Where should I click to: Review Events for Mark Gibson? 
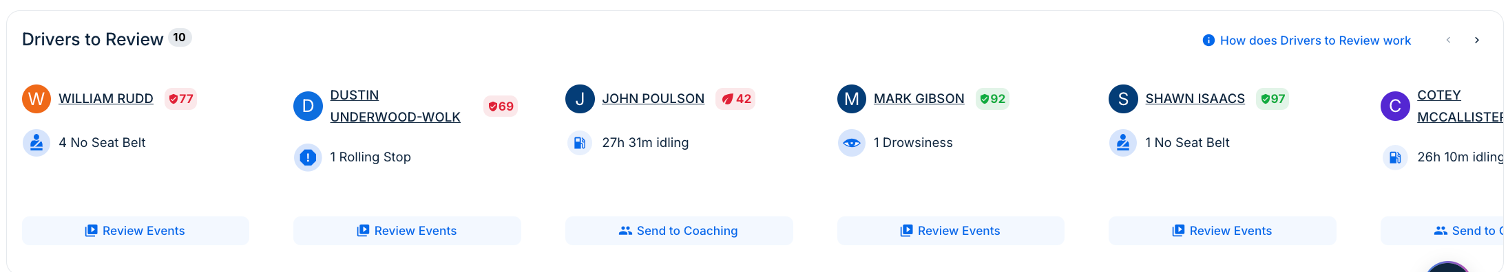(x=951, y=231)
